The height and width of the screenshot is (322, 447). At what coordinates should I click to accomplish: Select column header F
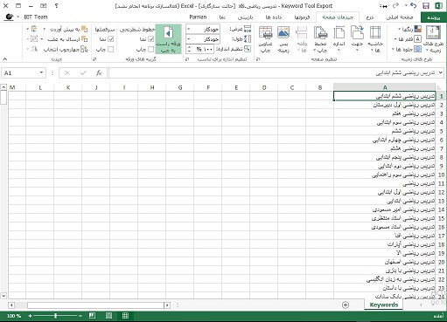(208, 87)
